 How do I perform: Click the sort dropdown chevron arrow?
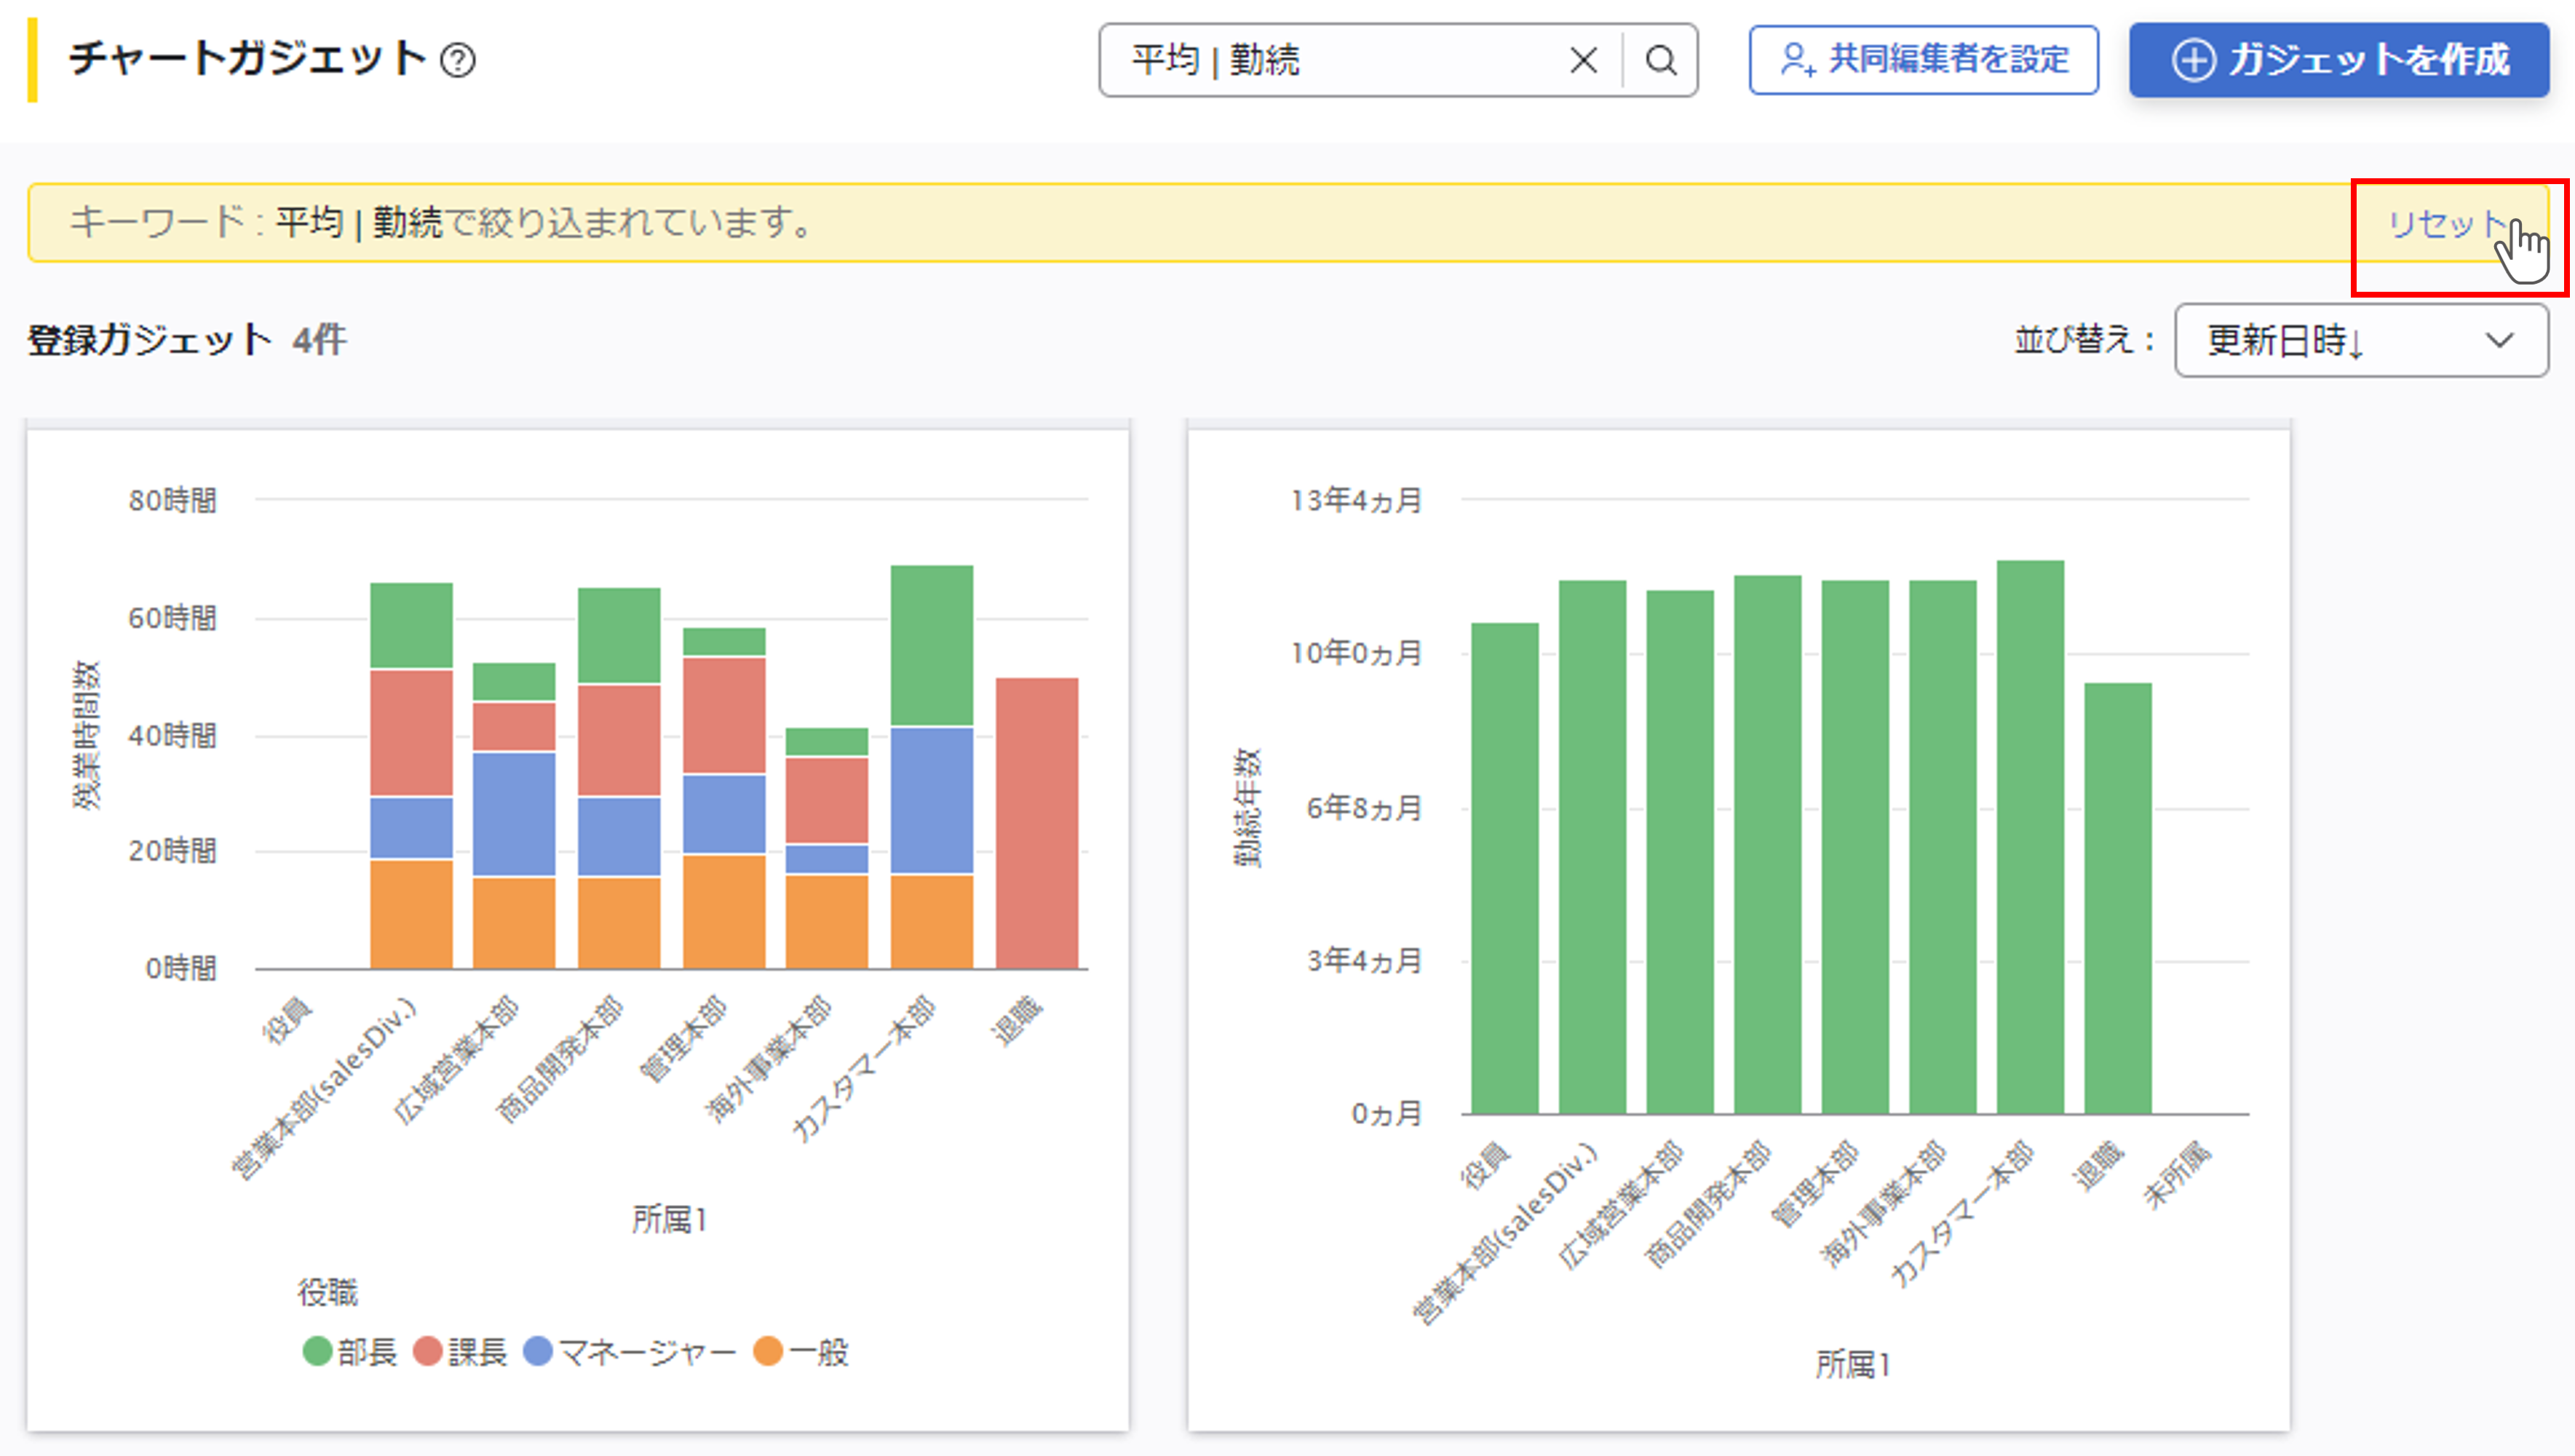2500,341
